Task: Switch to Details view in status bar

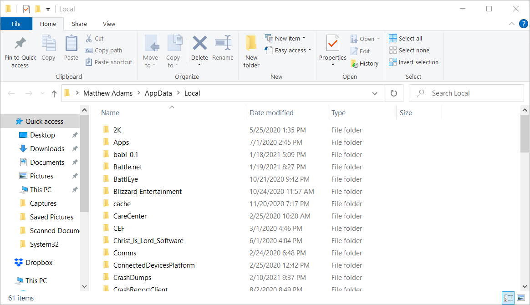Action: click(508, 298)
